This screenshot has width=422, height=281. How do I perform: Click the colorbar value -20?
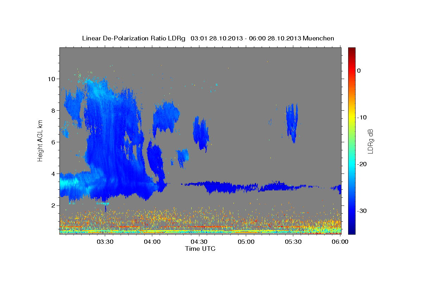click(362, 164)
